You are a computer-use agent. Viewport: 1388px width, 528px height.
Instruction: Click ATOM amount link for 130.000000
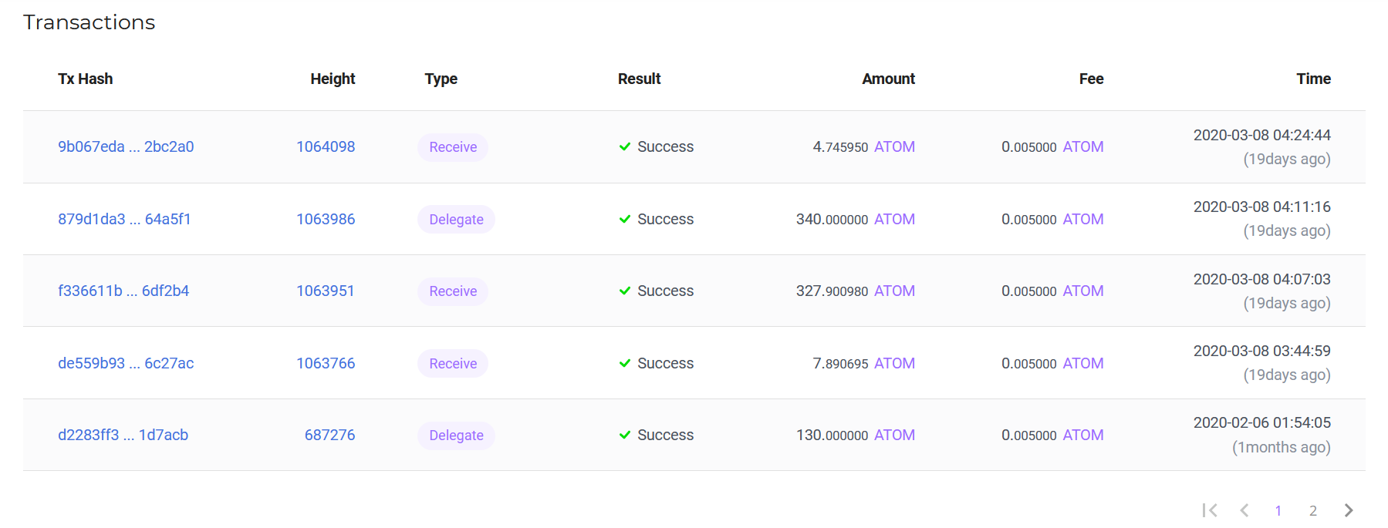[894, 435]
